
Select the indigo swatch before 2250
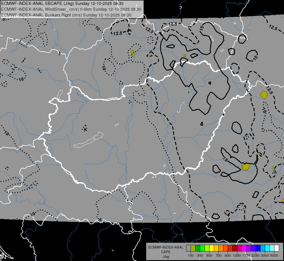pyautogui.click(x=253, y=248)
